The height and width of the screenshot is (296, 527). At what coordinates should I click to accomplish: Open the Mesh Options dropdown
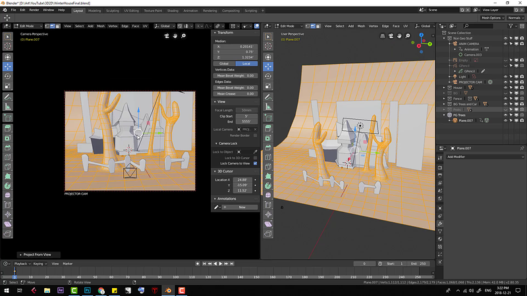pyautogui.click(x=492, y=18)
